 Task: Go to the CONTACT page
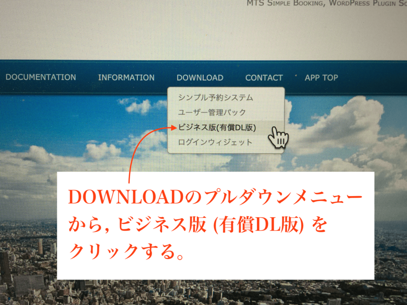pos(264,78)
